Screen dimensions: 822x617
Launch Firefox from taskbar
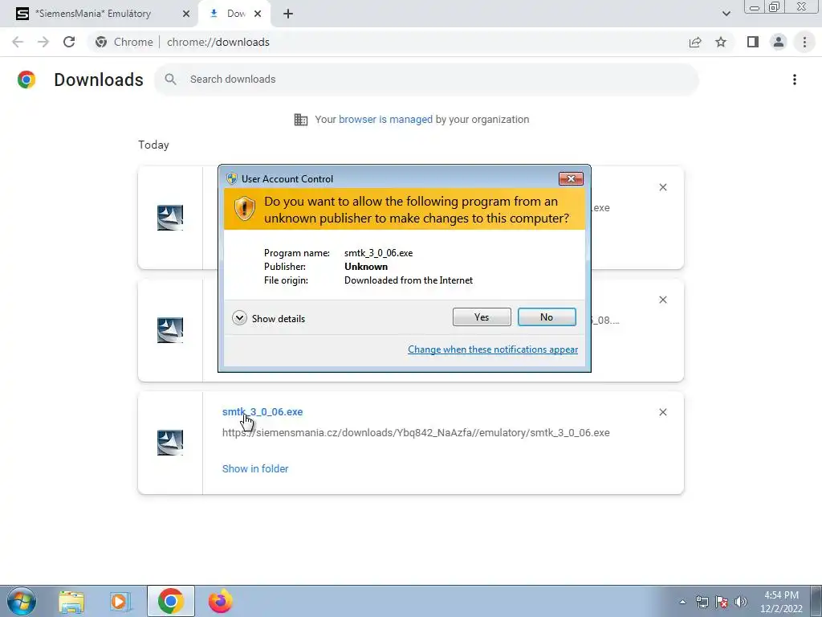click(220, 601)
